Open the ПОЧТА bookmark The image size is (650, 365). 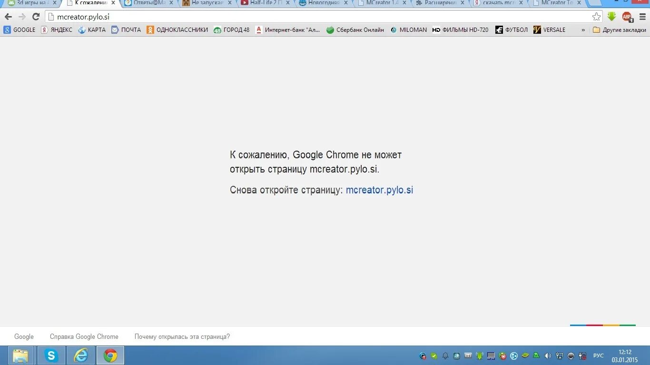126,29
